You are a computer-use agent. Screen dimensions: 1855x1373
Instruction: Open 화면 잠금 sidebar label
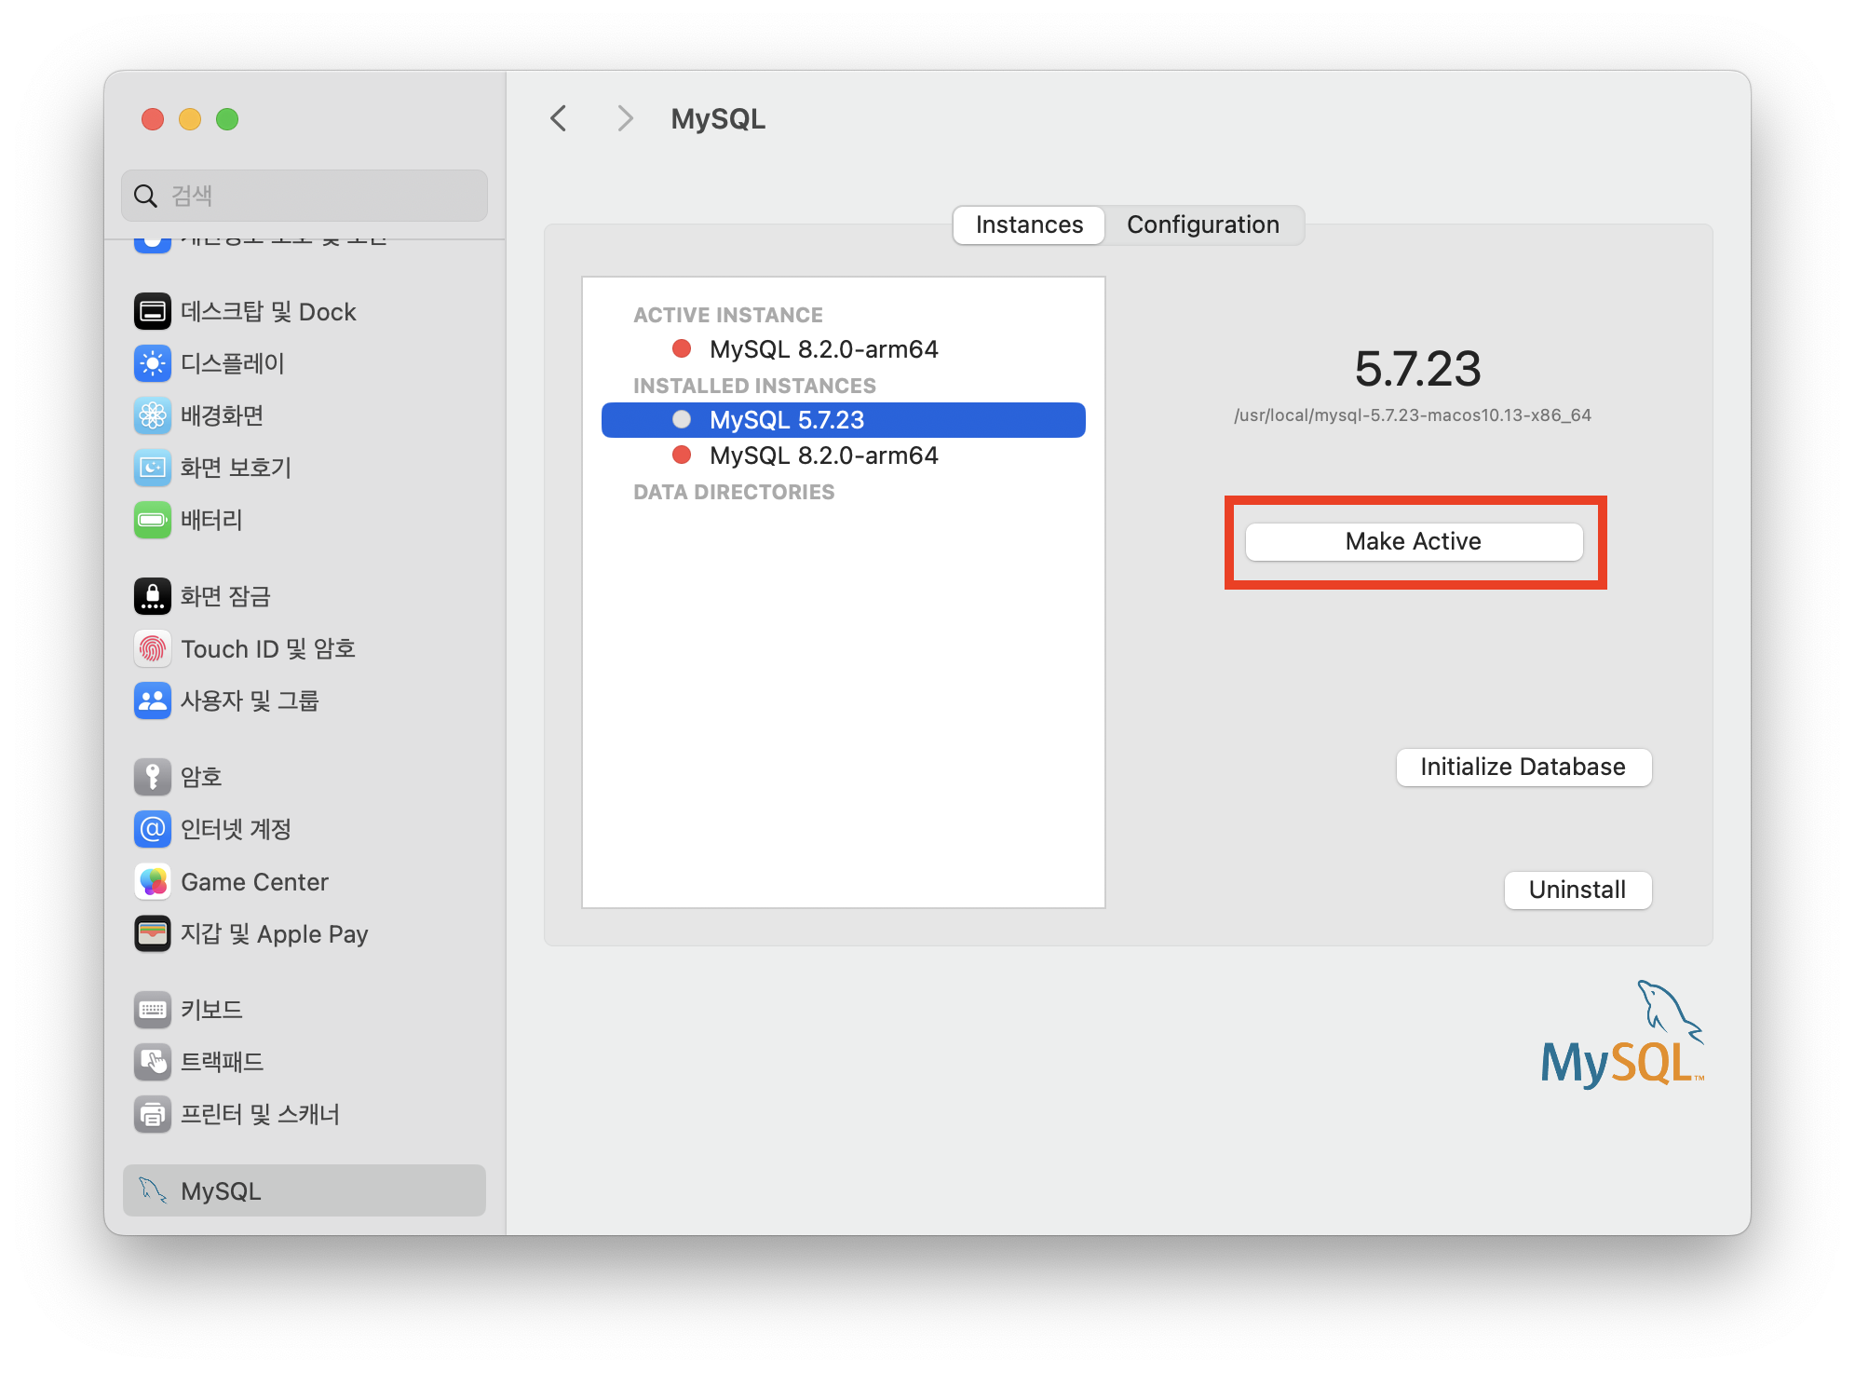click(x=225, y=596)
